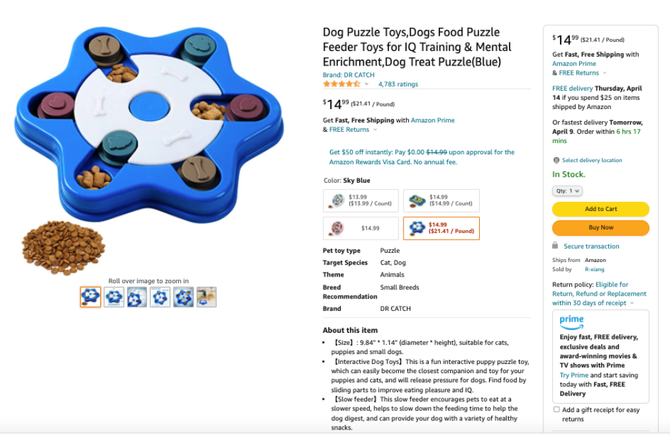Expand the return policy details chevron

click(x=632, y=304)
